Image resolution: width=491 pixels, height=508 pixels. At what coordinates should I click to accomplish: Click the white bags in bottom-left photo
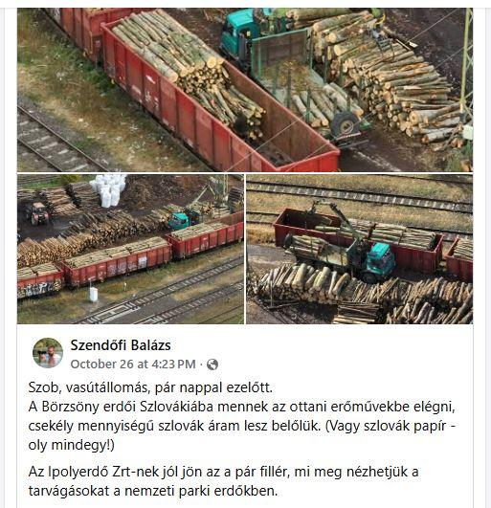point(108,190)
